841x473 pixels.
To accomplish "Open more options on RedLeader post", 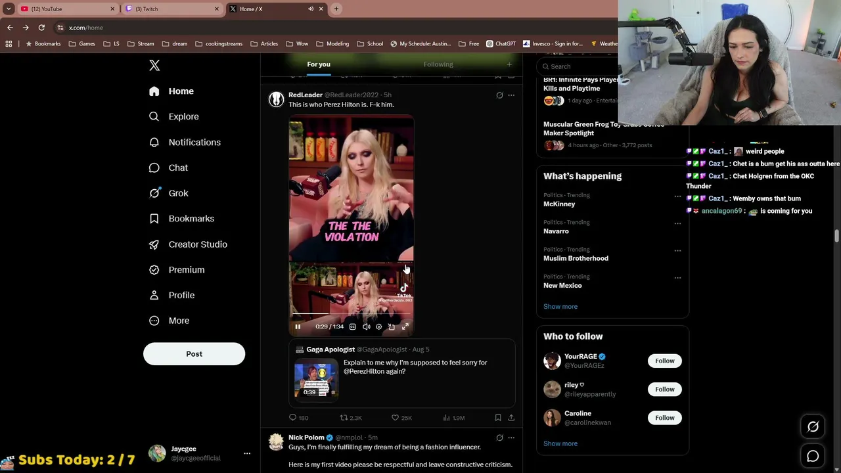I will [x=511, y=95].
